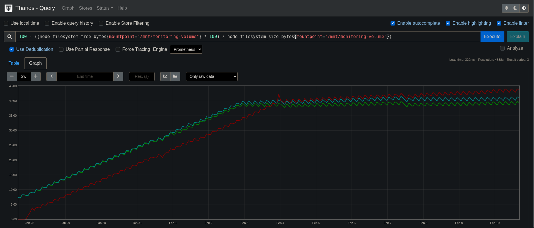This screenshot has height=228, width=534.
Task: Focus the End time field
Action: 85,76
